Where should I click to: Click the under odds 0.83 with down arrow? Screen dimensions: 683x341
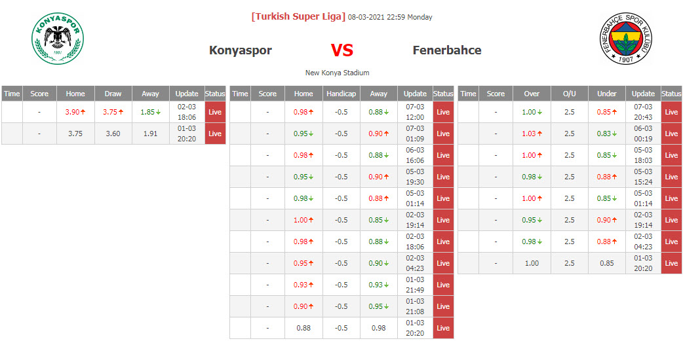606,134
